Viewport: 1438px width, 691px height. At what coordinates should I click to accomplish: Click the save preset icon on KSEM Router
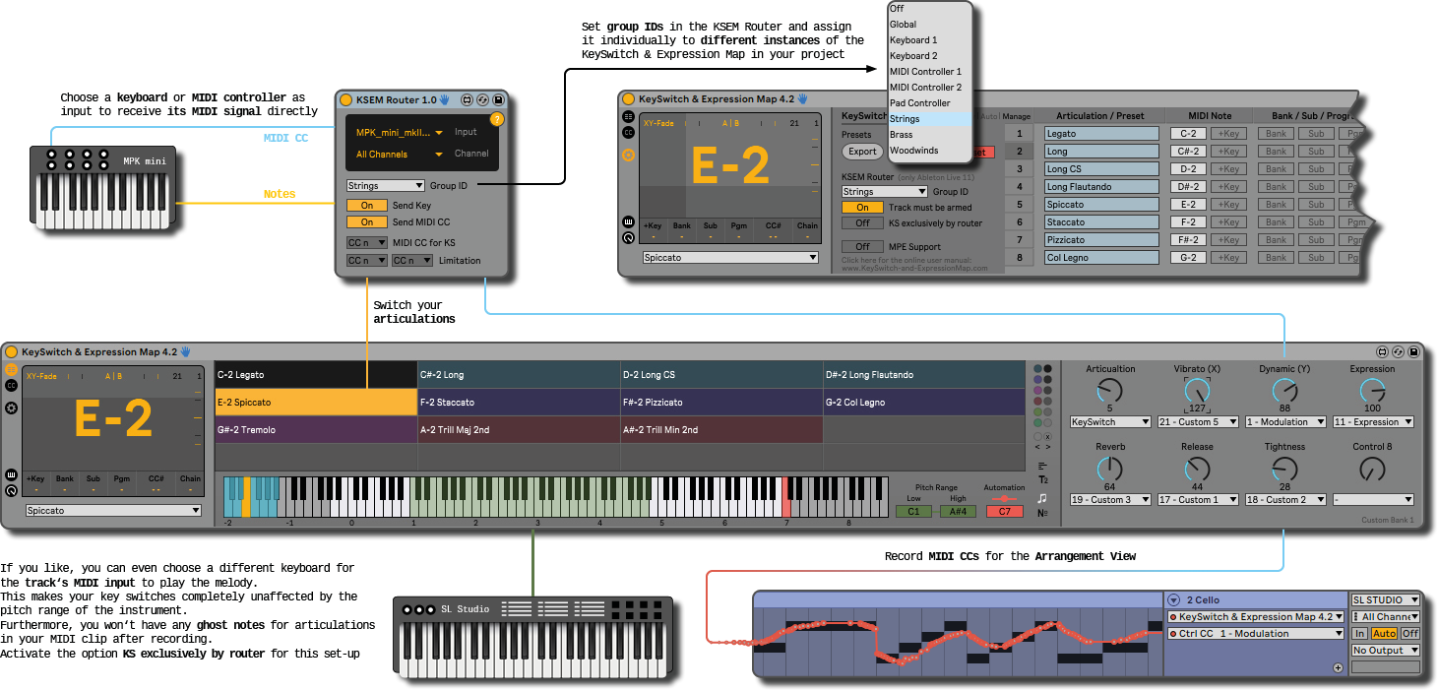click(497, 100)
